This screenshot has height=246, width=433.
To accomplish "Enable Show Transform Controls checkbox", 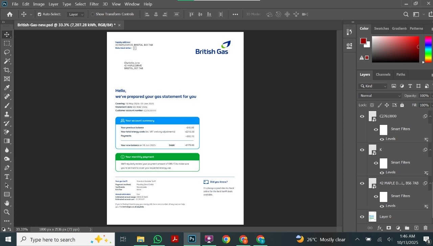I will 93,14.
